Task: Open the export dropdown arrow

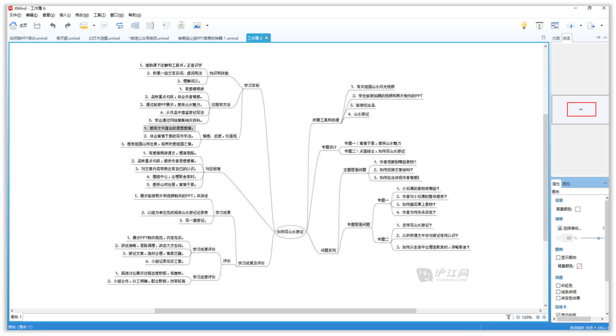Action: (602, 26)
